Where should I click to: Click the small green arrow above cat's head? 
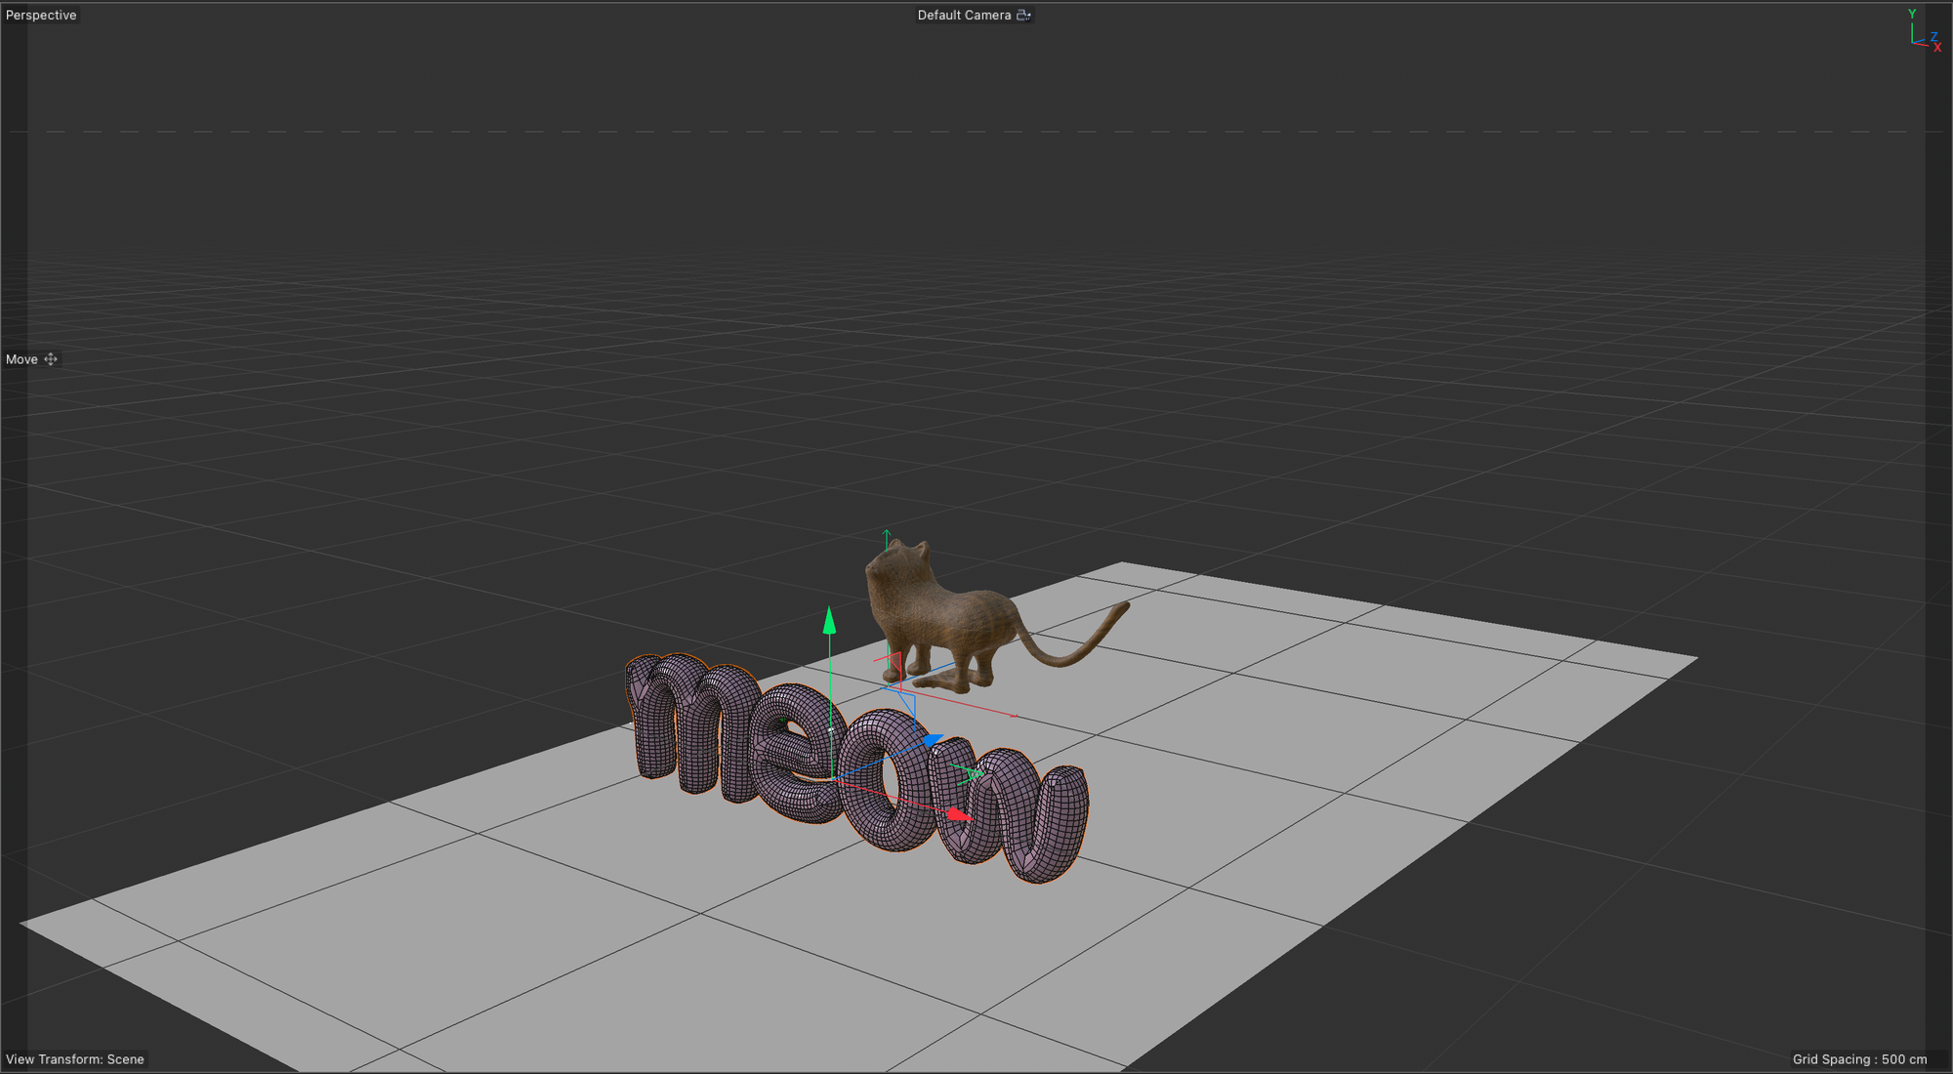(x=887, y=535)
